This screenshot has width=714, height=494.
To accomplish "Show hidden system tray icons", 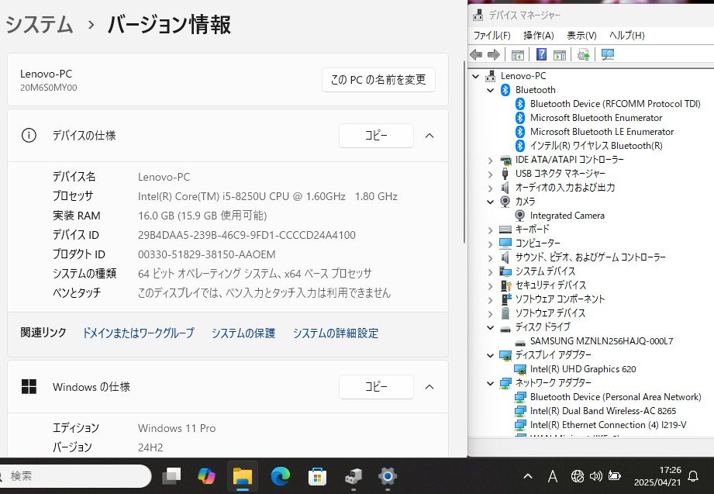I will [x=528, y=476].
